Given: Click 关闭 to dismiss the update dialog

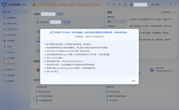Looking at the screenshot, I should 133,81.
